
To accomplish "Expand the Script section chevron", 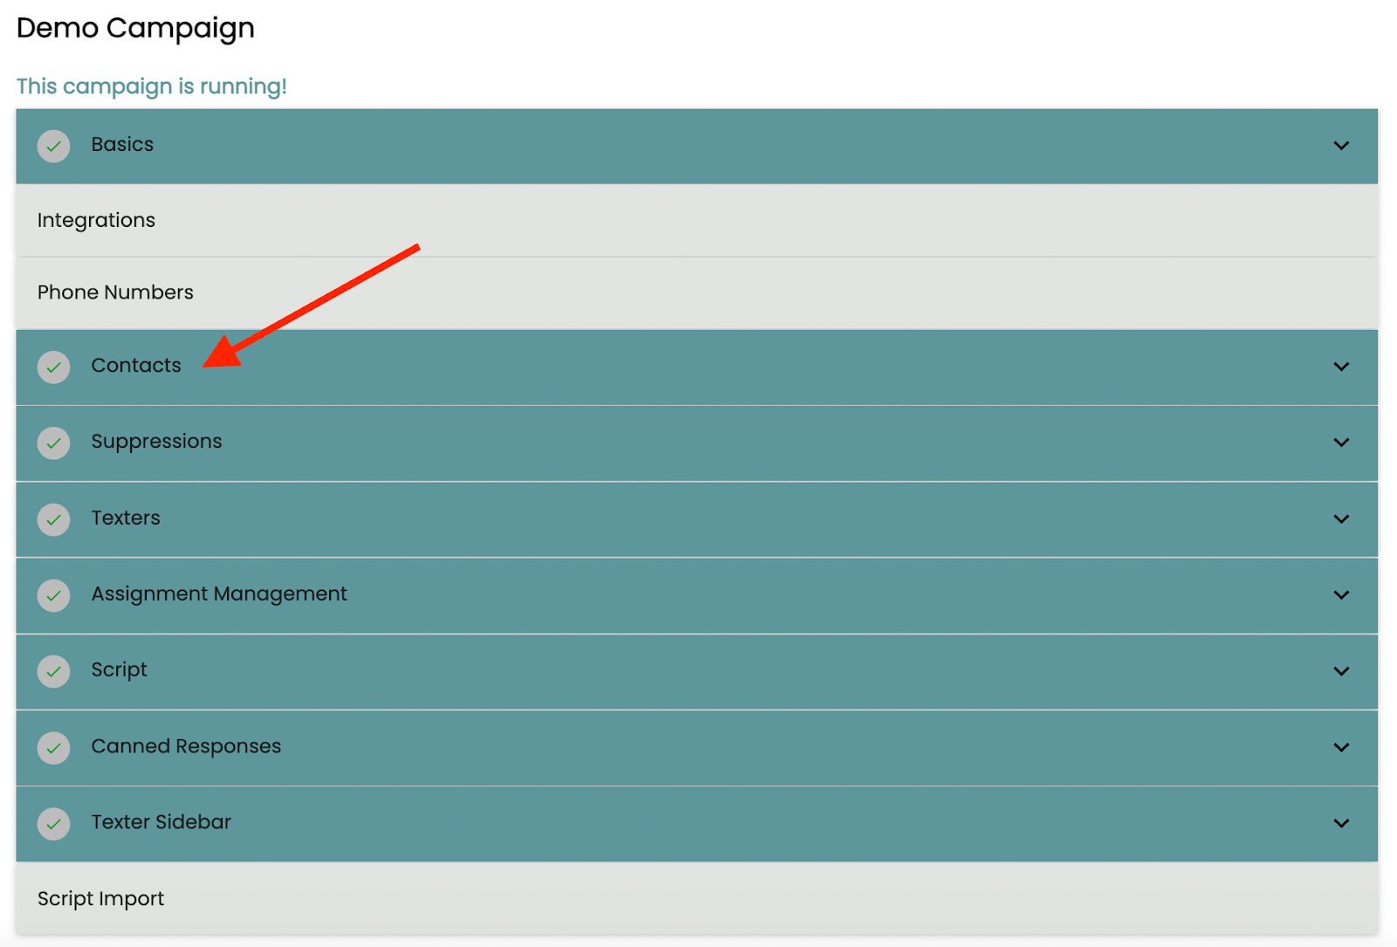I will point(1341,671).
